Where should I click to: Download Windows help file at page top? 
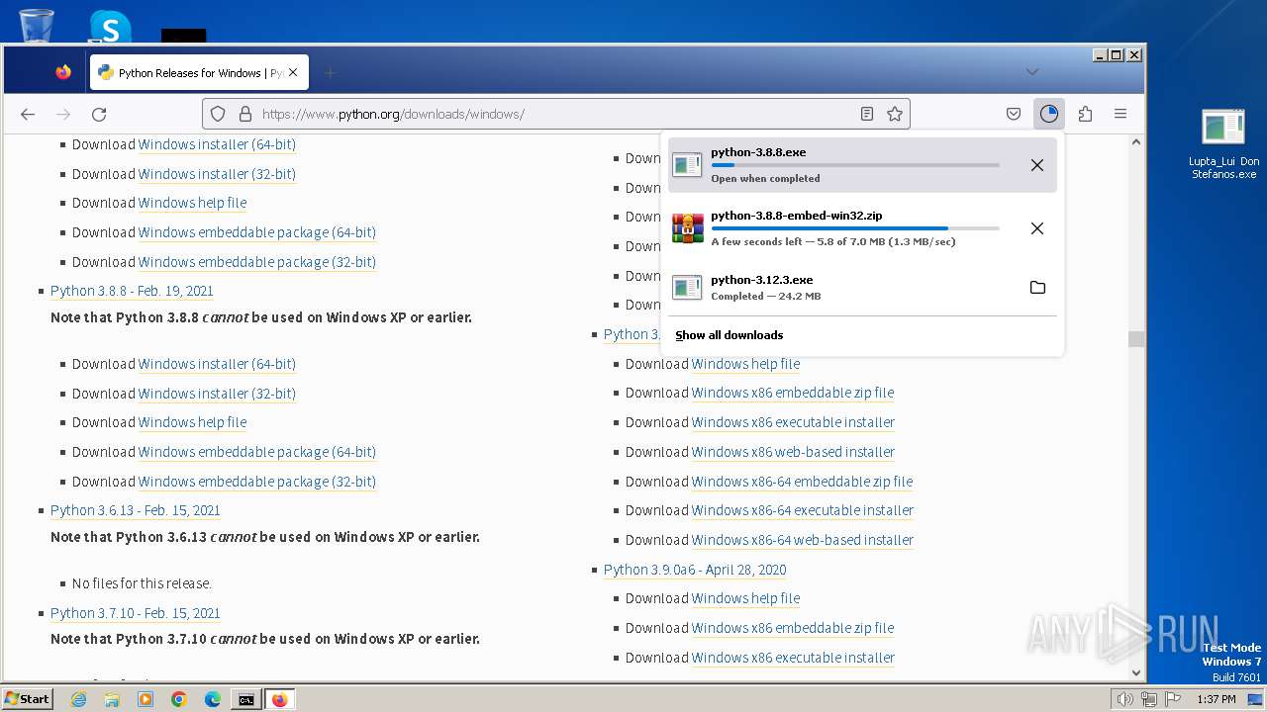pyautogui.click(x=192, y=203)
